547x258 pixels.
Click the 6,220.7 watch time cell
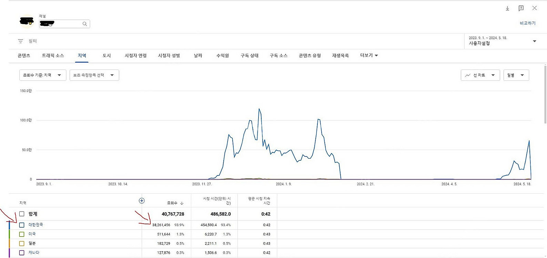click(211, 234)
